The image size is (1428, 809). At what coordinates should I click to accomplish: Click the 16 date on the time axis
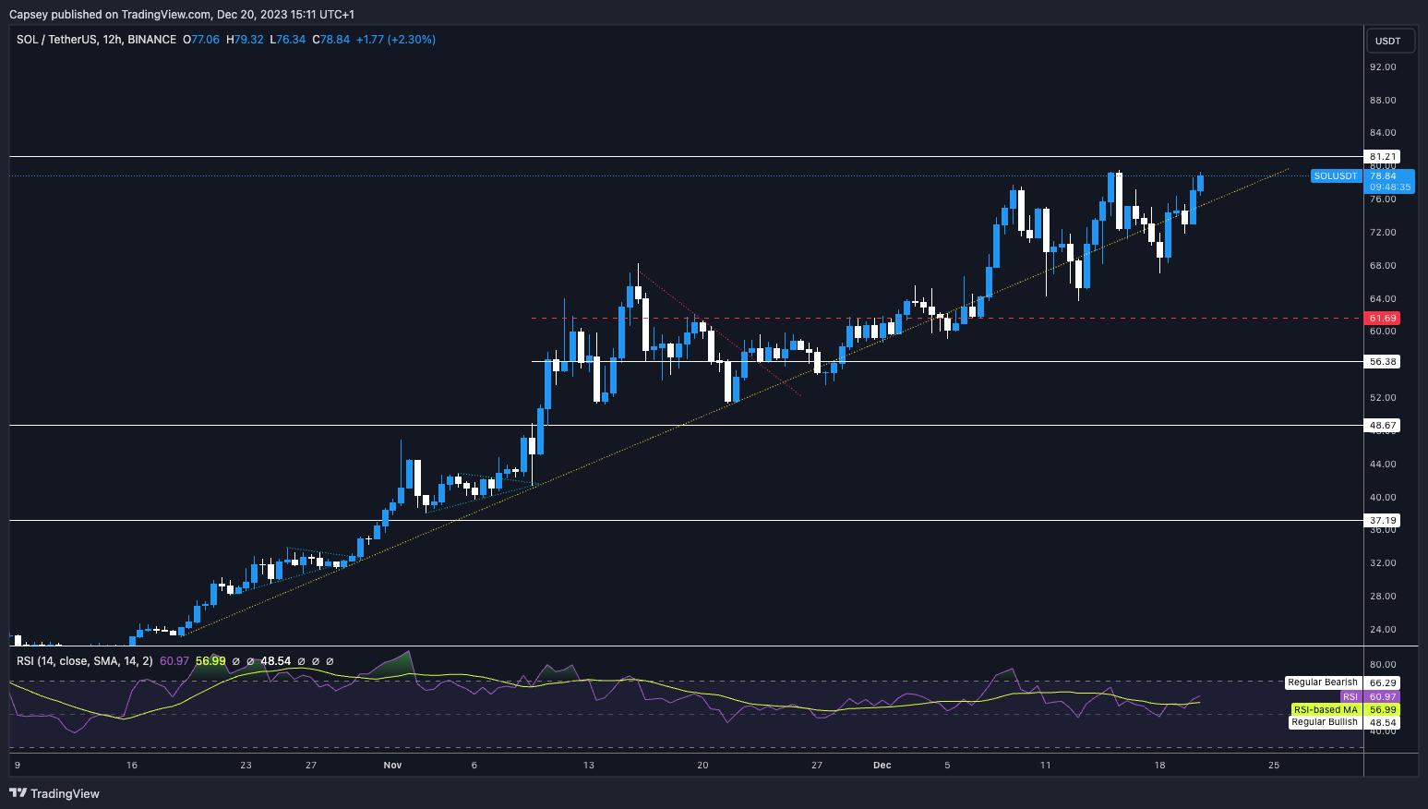coord(132,766)
